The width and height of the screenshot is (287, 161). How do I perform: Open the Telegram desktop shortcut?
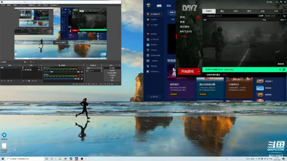click(x=4, y=136)
